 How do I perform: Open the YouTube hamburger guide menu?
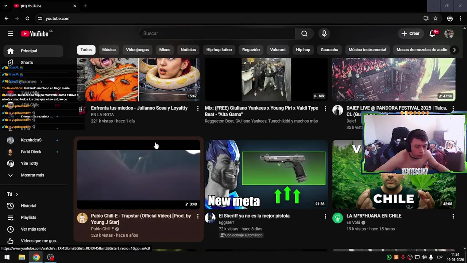point(11,34)
